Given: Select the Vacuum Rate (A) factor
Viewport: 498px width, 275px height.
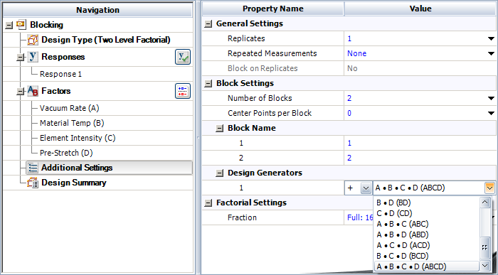Looking at the screenshot, I should pos(69,108).
